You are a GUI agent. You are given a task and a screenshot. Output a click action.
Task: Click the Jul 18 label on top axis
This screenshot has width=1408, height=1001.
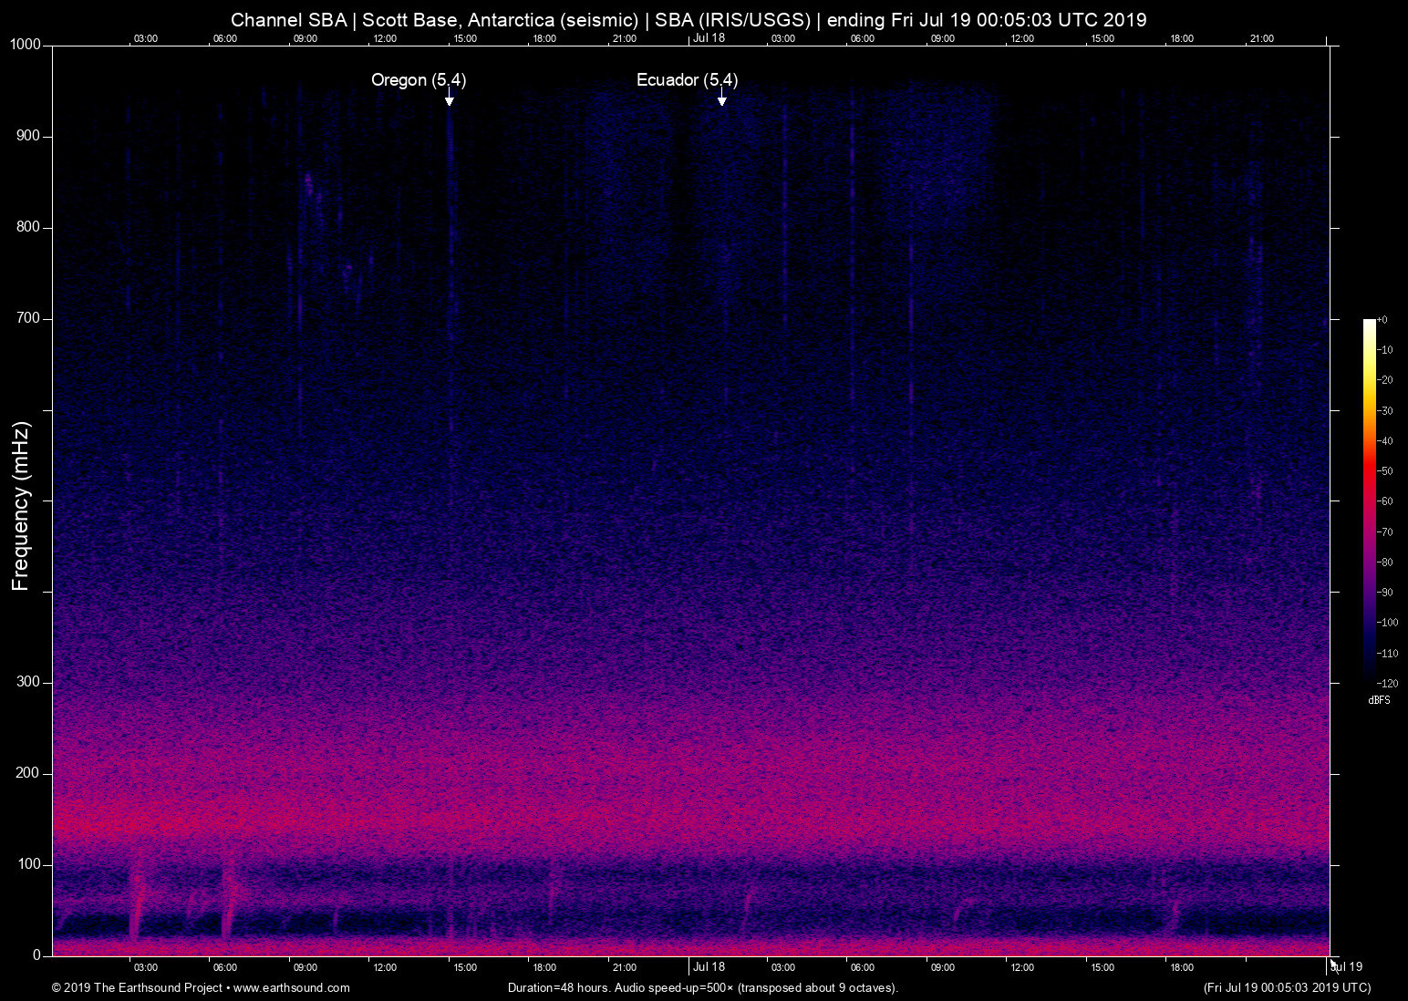click(709, 38)
